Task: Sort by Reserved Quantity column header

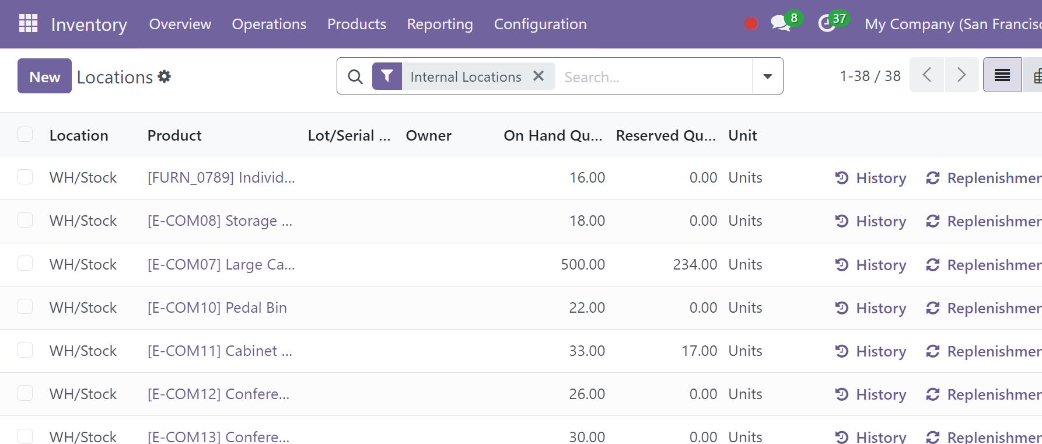Action: pos(666,135)
